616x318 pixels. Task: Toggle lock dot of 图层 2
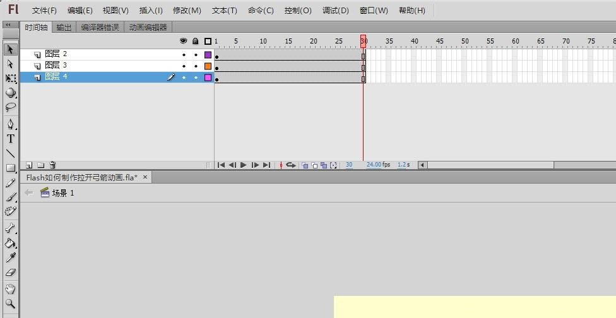coord(196,55)
